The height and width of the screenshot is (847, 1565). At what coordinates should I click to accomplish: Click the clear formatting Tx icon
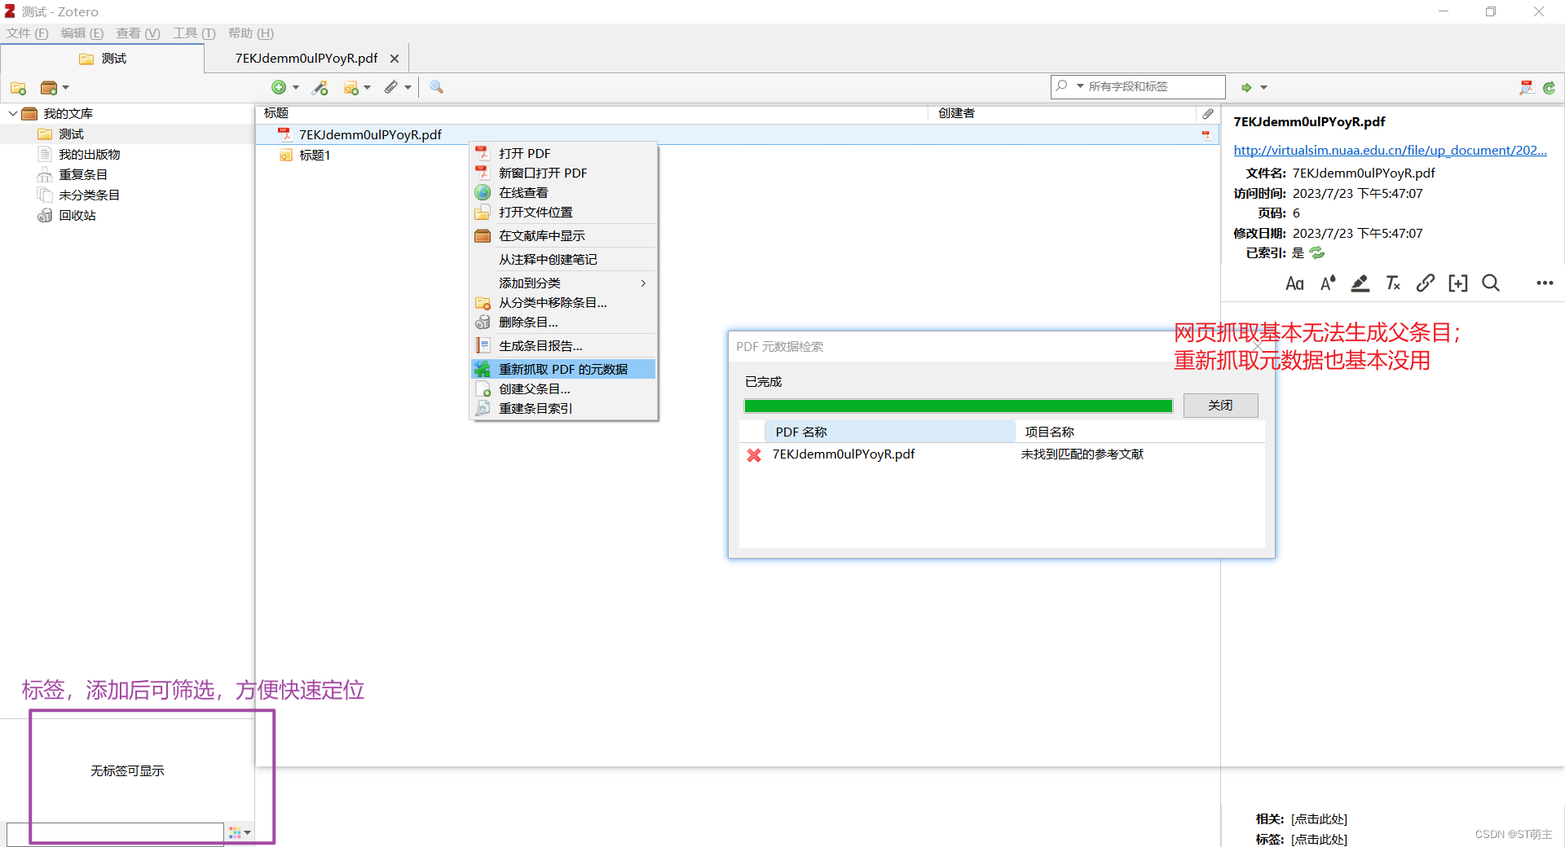[1393, 283]
